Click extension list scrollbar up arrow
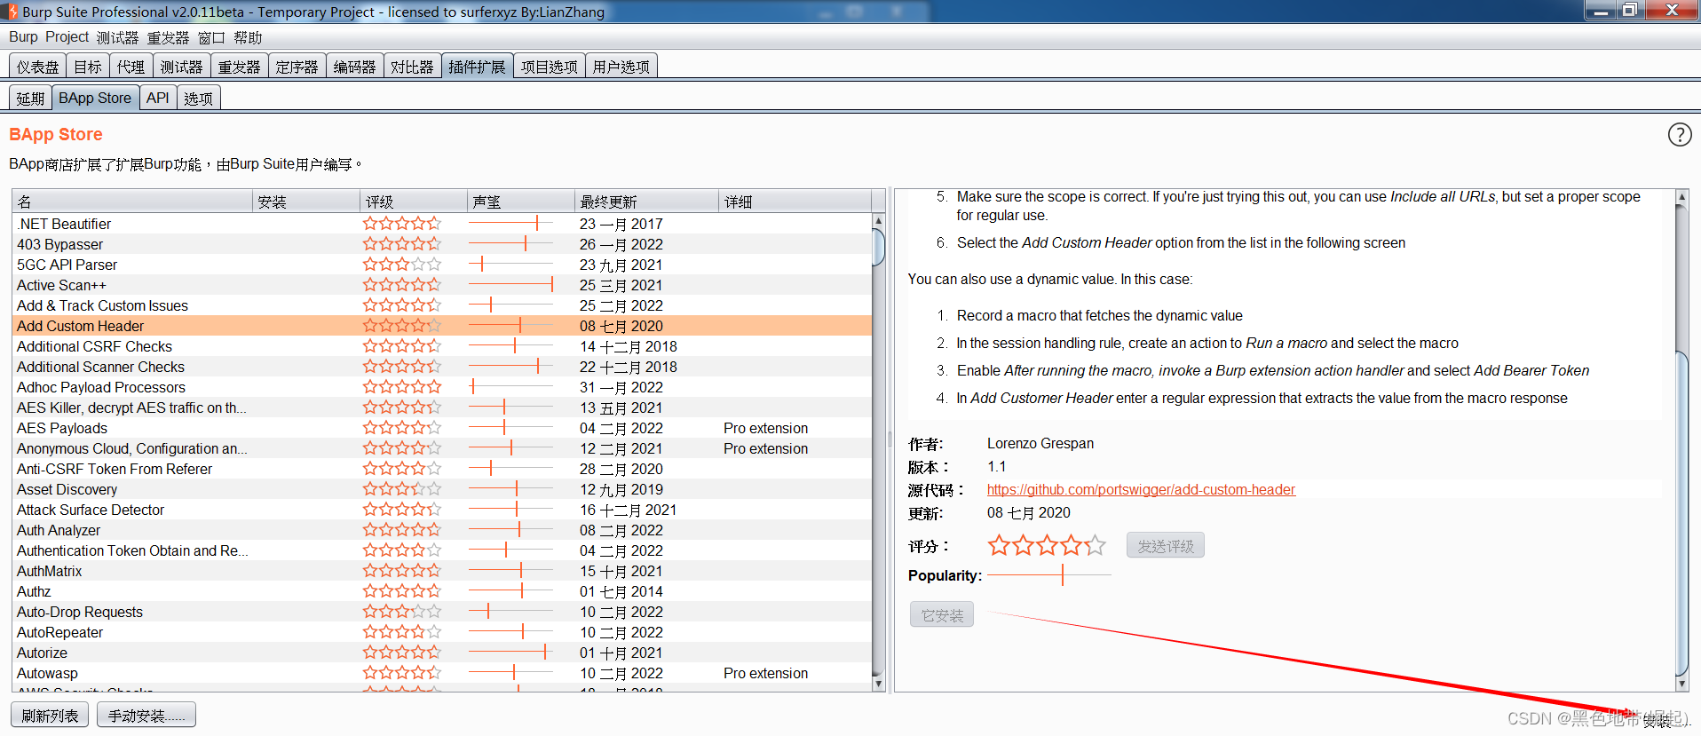This screenshot has height=736, width=1701. (x=878, y=220)
